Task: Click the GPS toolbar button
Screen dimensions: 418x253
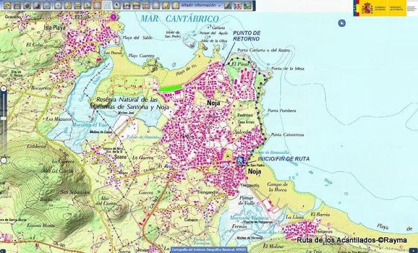Action: coord(127,6)
